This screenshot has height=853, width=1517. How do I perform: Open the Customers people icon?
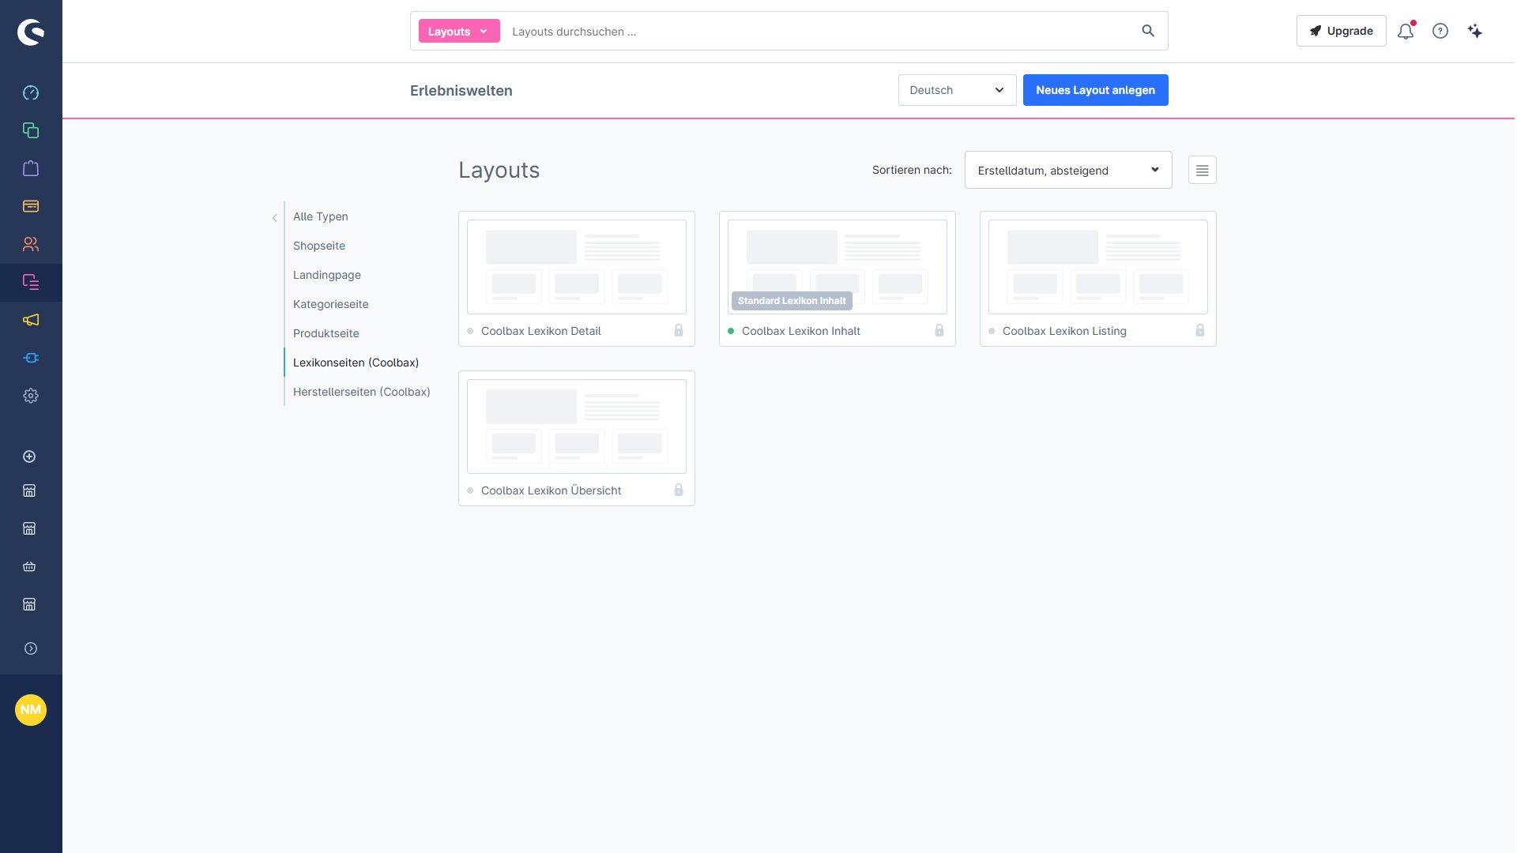31,244
